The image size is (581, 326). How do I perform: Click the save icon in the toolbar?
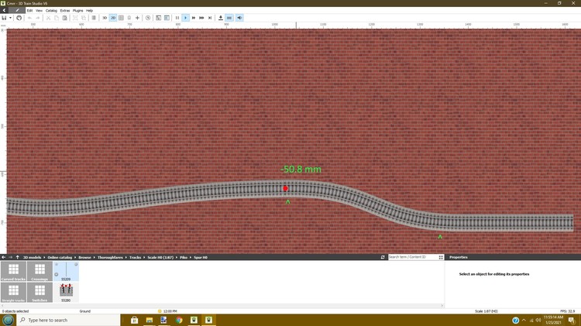(4, 18)
